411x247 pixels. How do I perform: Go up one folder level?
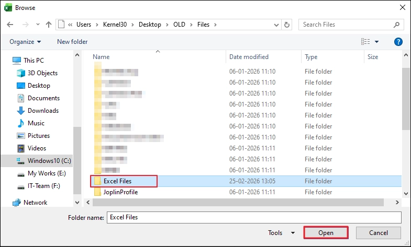(49, 25)
